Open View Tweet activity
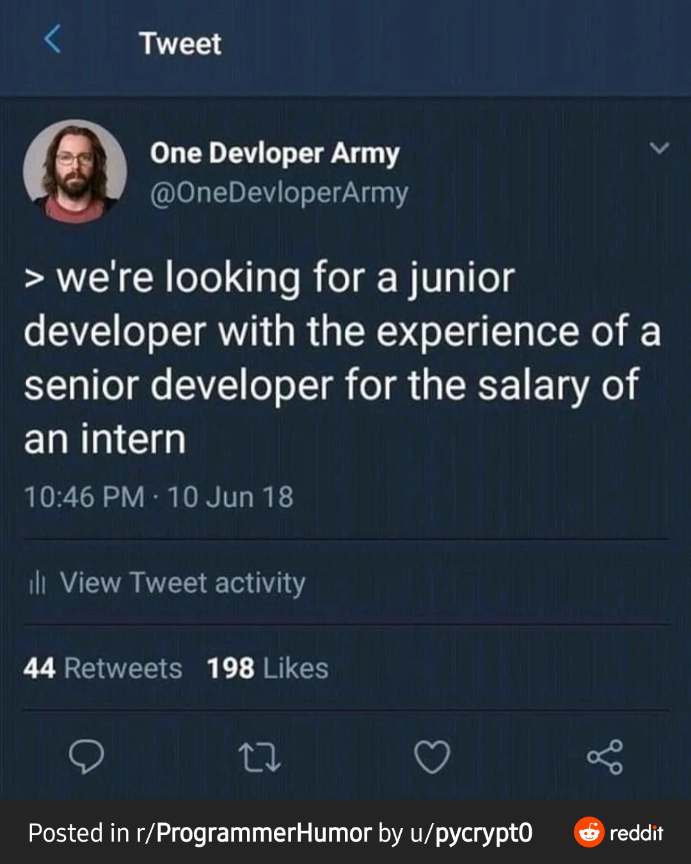The image size is (691, 864). click(x=182, y=582)
